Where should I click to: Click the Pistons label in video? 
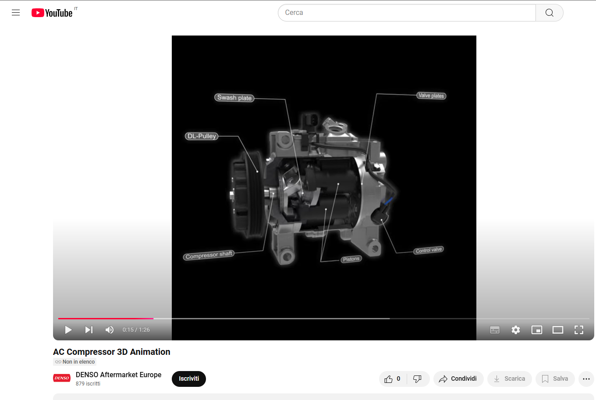coord(351,259)
